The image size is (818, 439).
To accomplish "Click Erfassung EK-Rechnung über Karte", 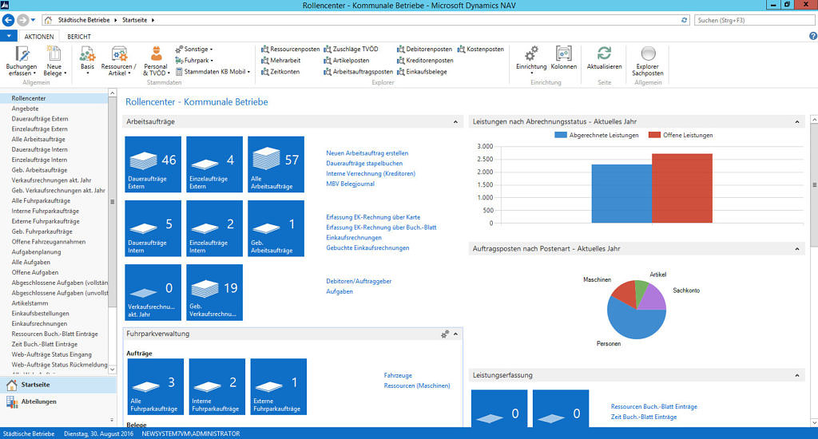I will (x=373, y=217).
